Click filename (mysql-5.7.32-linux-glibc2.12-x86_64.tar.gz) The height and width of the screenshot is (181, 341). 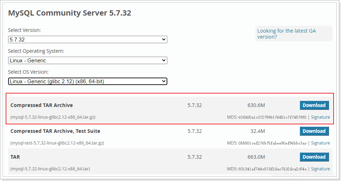point(53,117)
